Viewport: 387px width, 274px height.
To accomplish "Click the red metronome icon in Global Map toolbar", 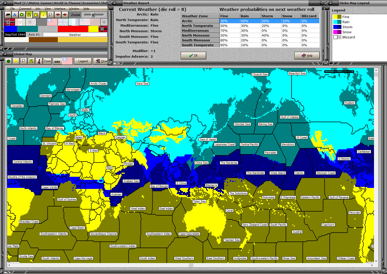I will click(x=39, y=61).
